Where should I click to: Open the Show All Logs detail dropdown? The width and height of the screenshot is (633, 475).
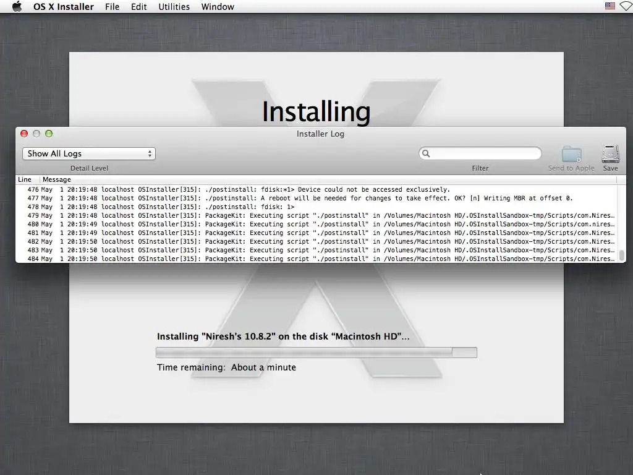[89, 153]
